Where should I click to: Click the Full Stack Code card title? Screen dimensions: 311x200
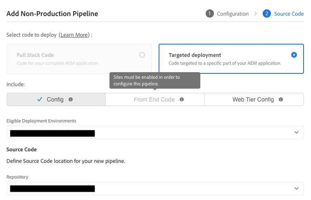35,55
